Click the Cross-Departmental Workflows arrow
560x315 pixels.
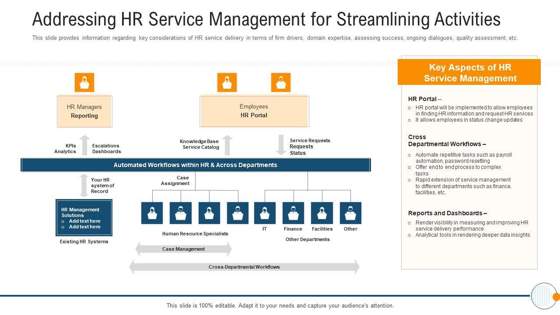(x=244, y=267)
